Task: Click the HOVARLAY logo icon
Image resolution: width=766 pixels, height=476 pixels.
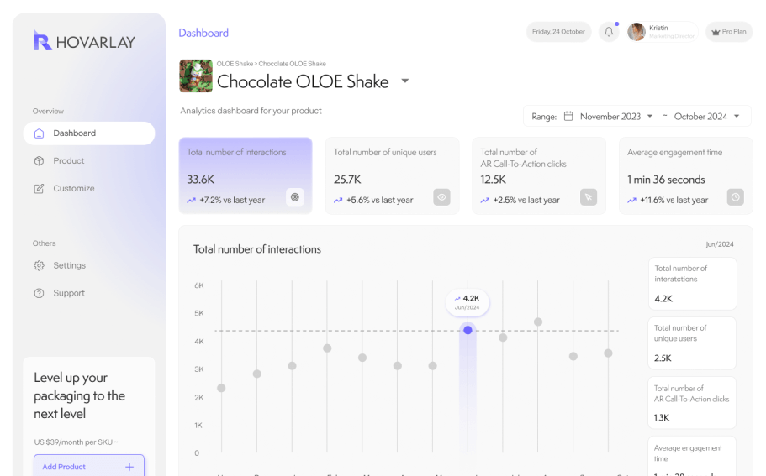Action: [42, 40]
